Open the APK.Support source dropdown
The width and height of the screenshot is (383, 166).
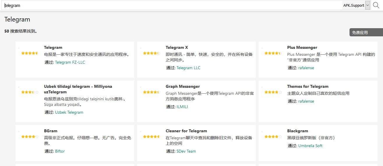click(x=367, y=5)
